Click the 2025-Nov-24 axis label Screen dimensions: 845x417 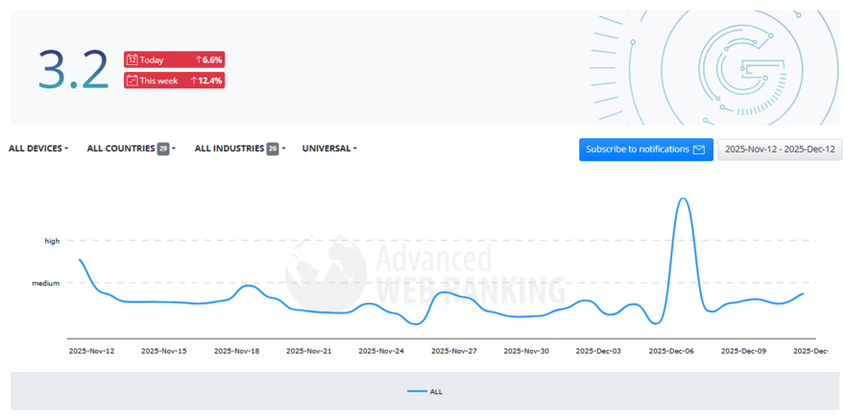381,351
